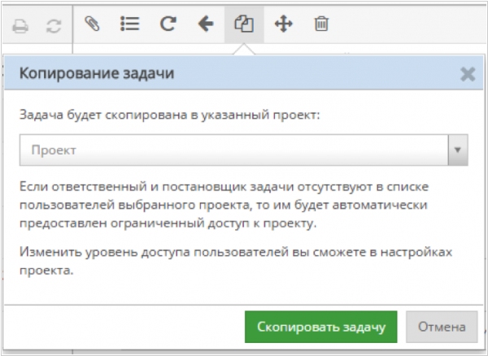Click the Отмена button
Viewport: 488px width, 356px height.
tap(441, 327)
